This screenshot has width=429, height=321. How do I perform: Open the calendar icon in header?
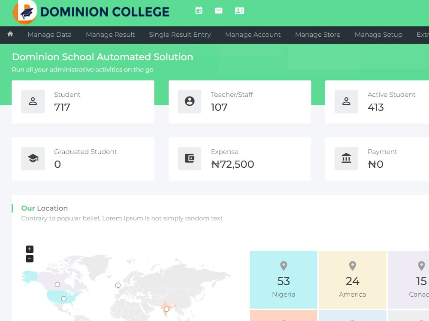[199, 11]
